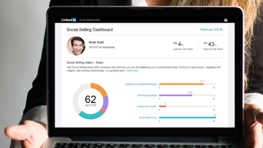Image resolution: width=263 pixels, height=148 pixels.
Task: Click the LinkedIn logo in header
Action: 69,20
